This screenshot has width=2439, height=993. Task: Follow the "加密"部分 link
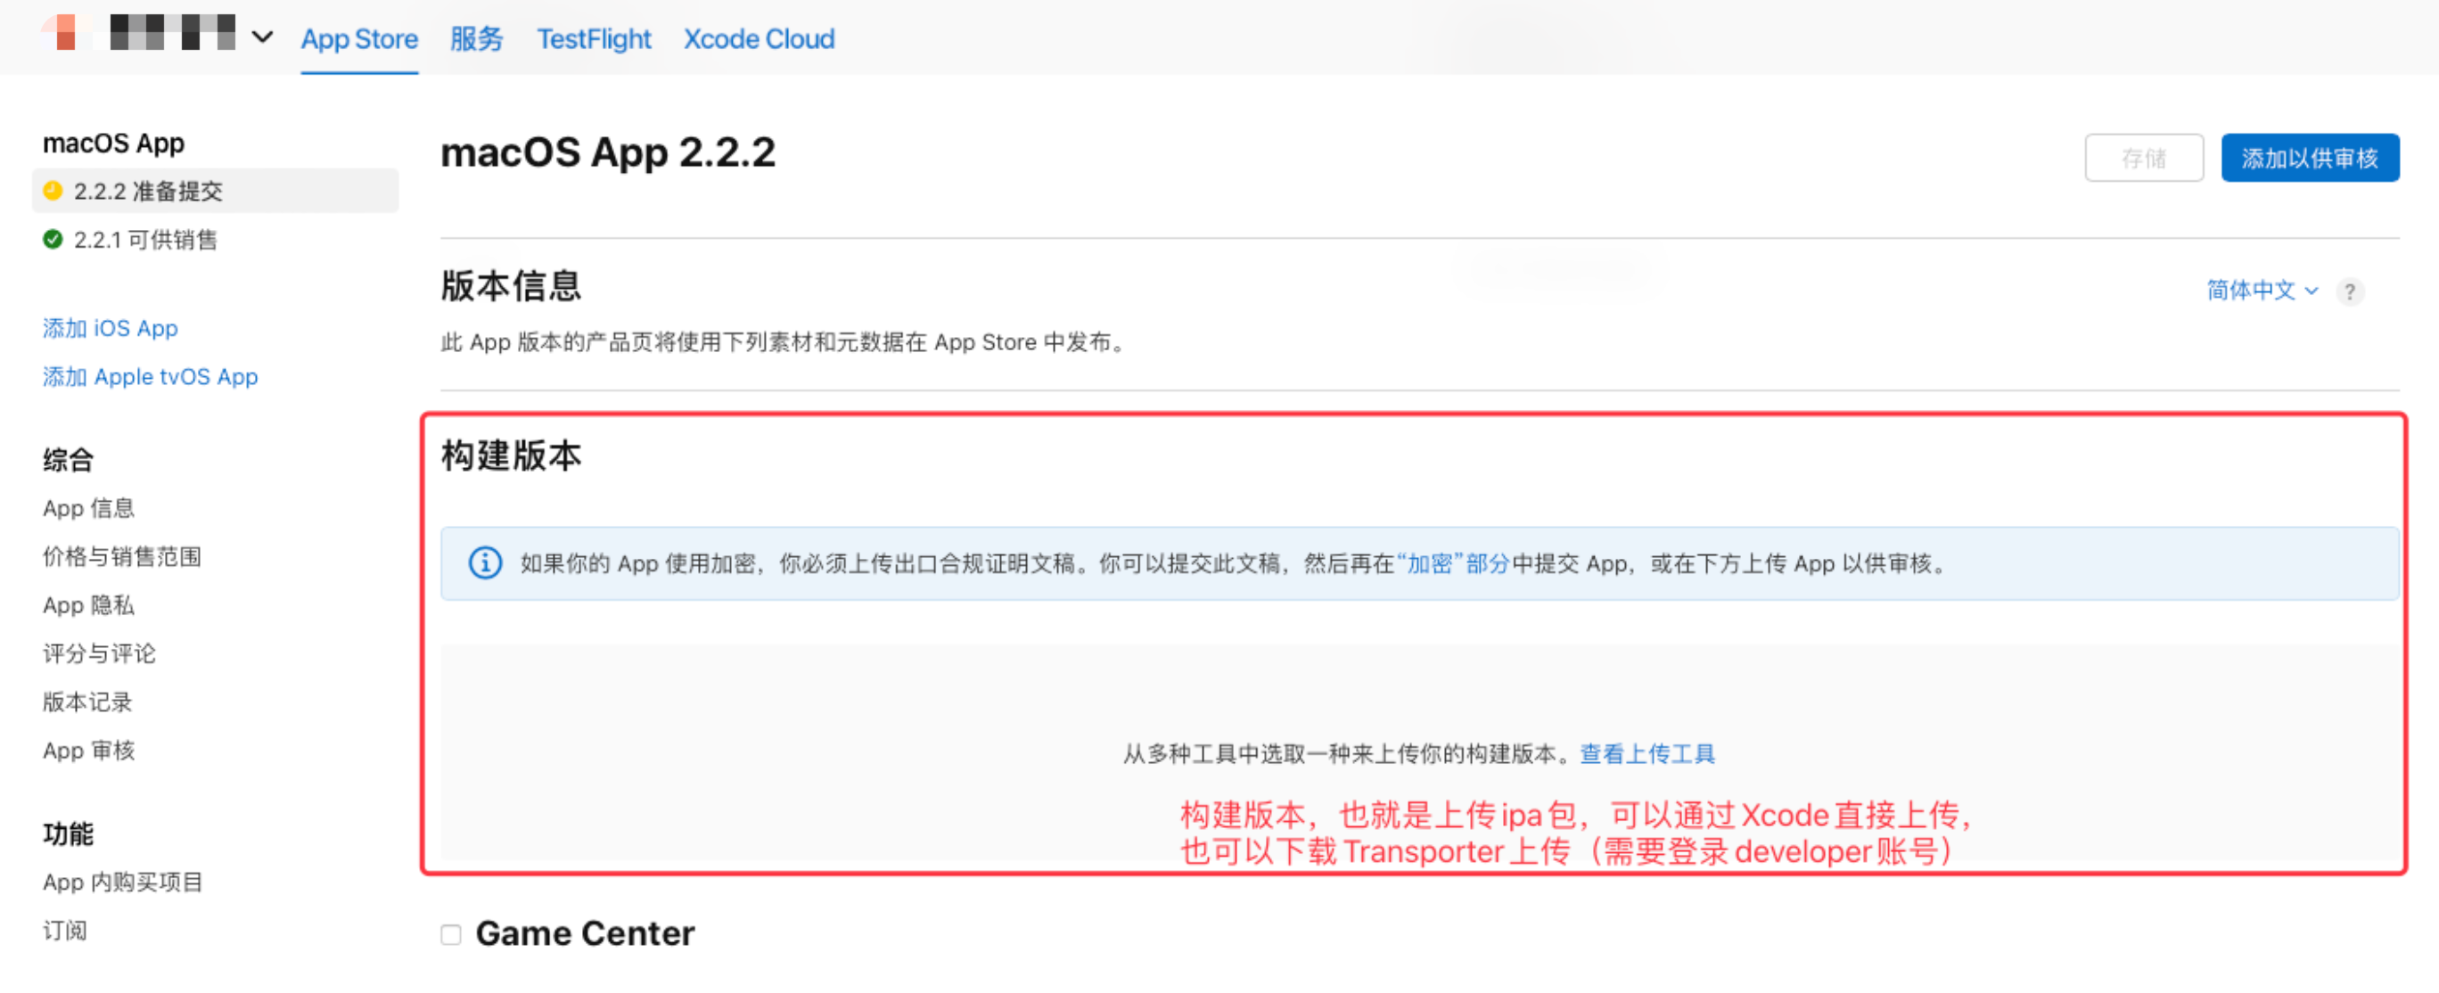(1452, 564)
